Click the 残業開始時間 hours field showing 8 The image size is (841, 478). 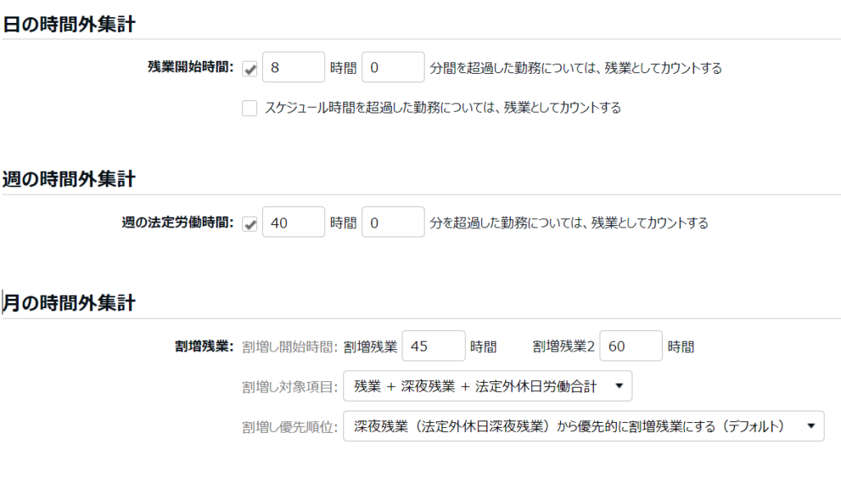pos(293,67)
